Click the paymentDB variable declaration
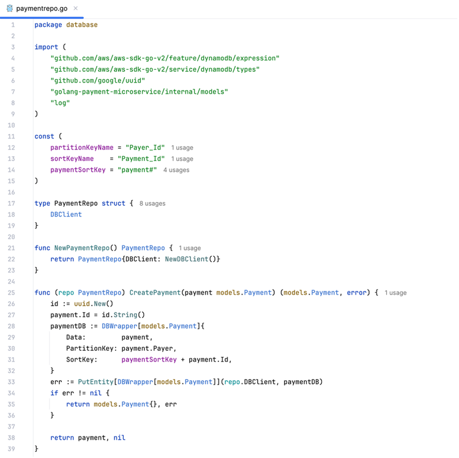This screenshot has width=459, height=458. tap(68, 326)
